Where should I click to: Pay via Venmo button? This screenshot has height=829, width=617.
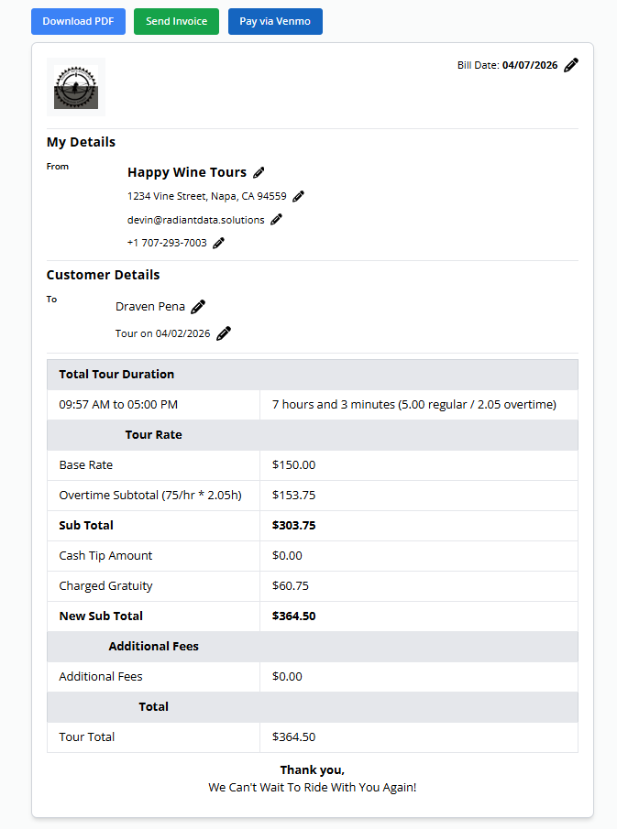(x=275, y=22)
